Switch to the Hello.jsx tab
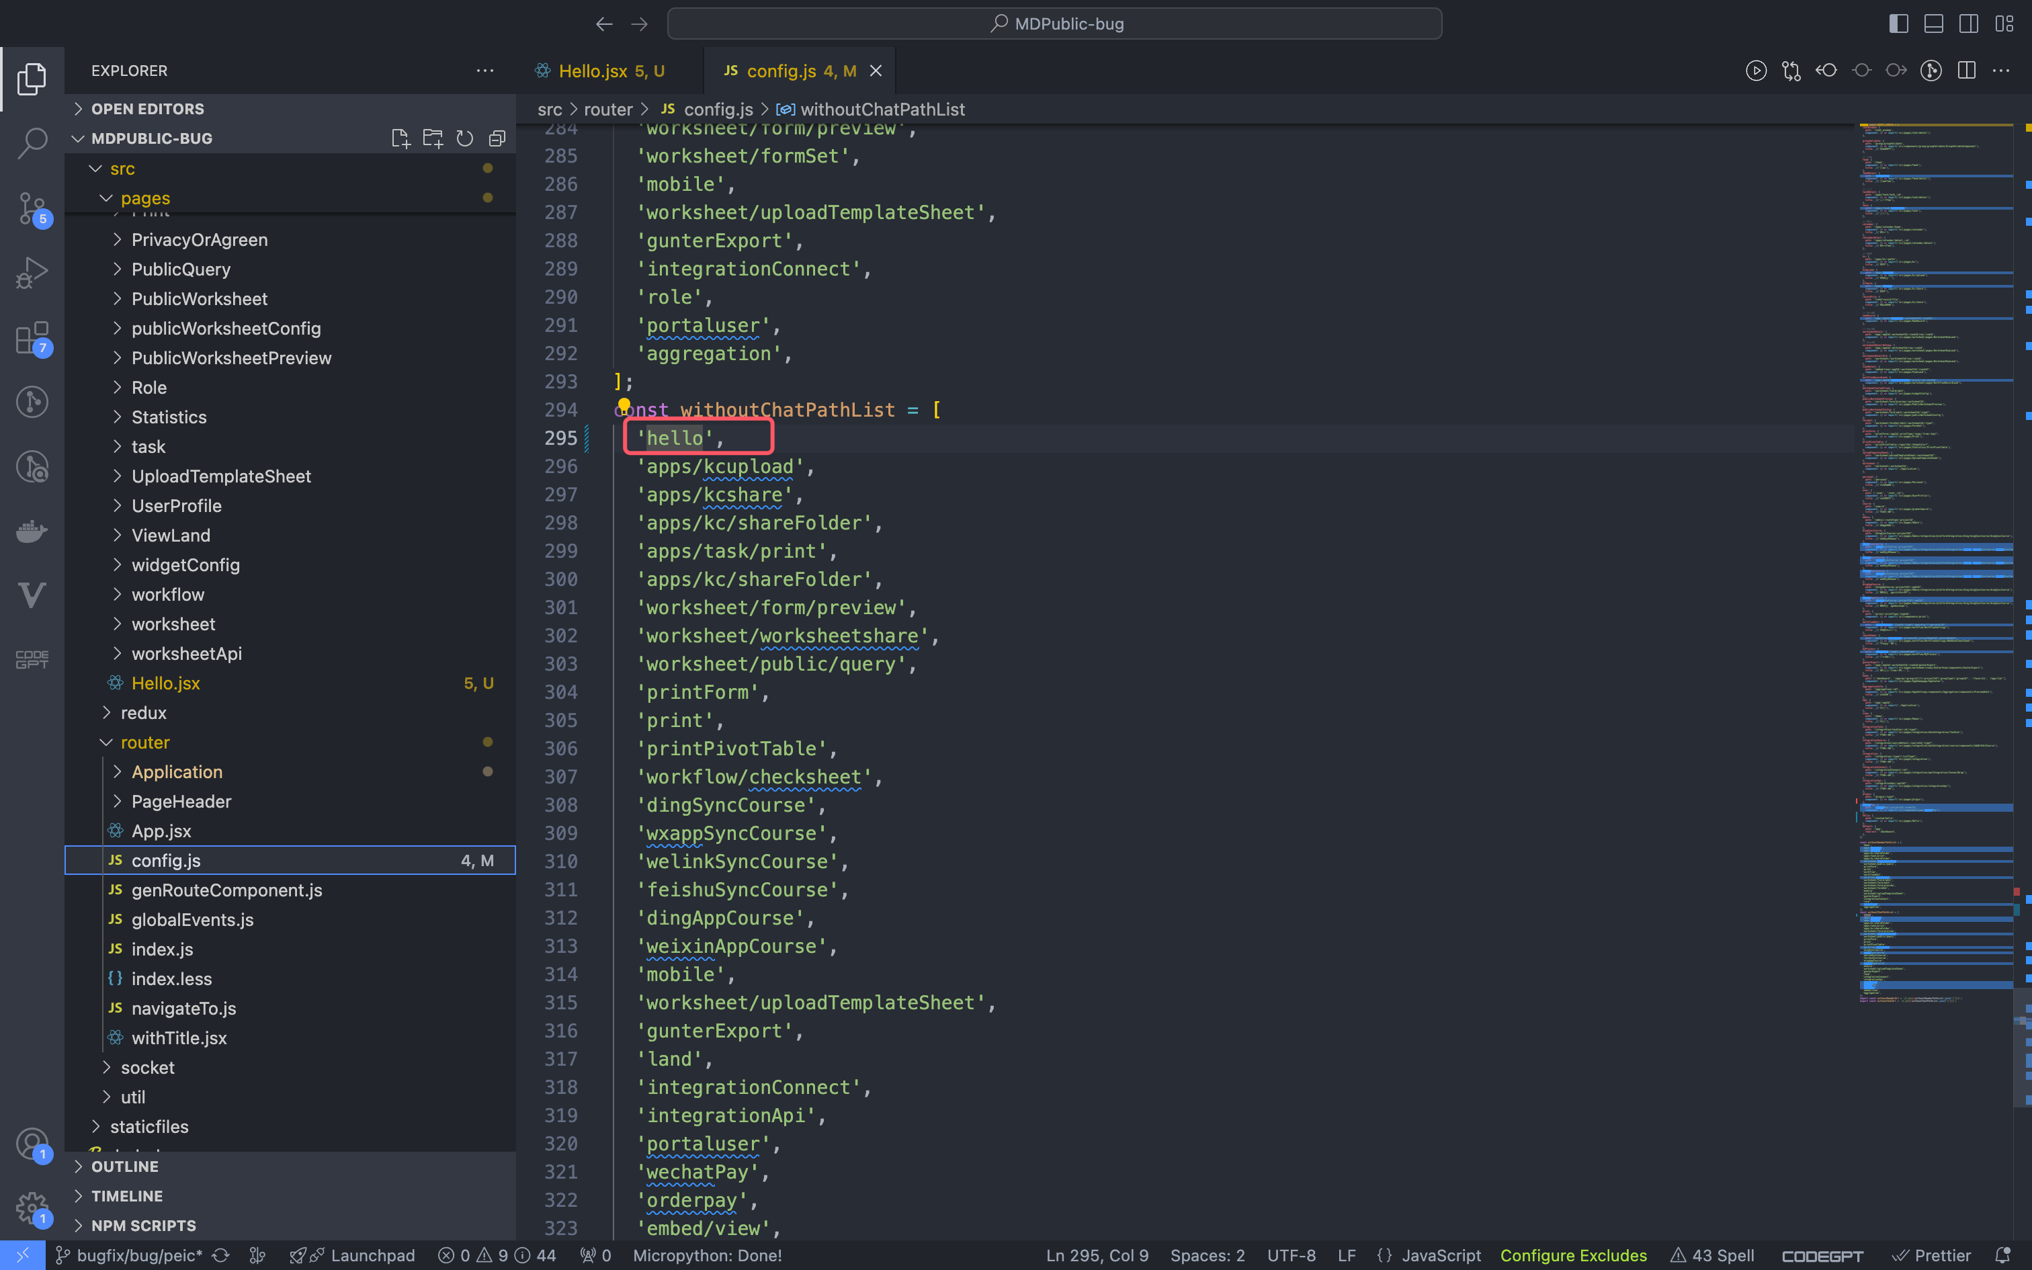The height and width of the screenshot is (1270, 2032). [x=609, y=71]
